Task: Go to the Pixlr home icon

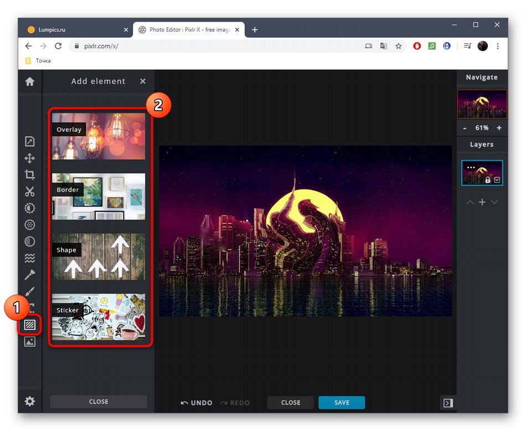Action: tap(29, 81)
